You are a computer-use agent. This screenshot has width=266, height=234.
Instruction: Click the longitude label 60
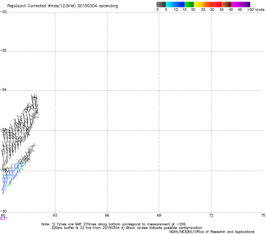point(3,216)
